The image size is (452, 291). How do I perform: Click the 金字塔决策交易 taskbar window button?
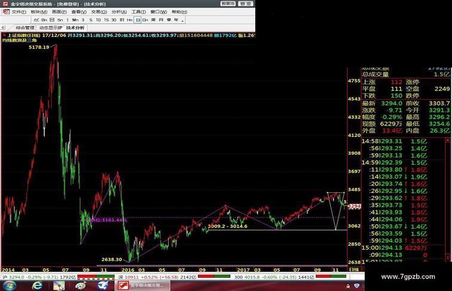(143, 286)
